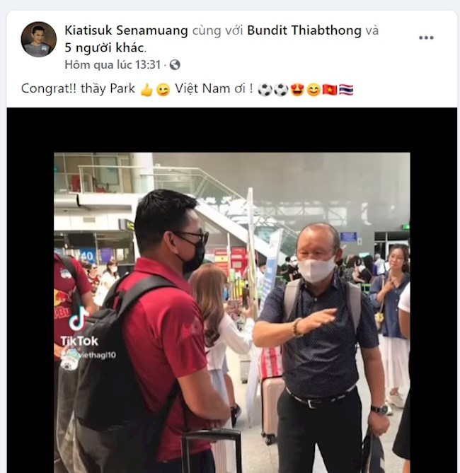Click the first soccer ball emoji
Image resolution: width=460 pixels, height=473 pixels.
[x=265, y=90]
